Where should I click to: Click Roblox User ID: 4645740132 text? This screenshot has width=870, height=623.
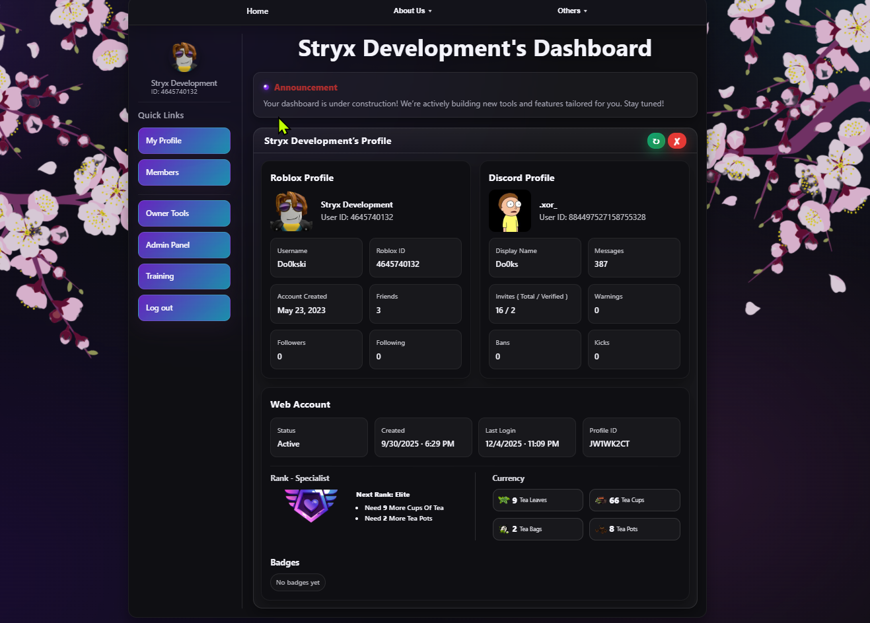pyautogui.click(x=357, y=217)
